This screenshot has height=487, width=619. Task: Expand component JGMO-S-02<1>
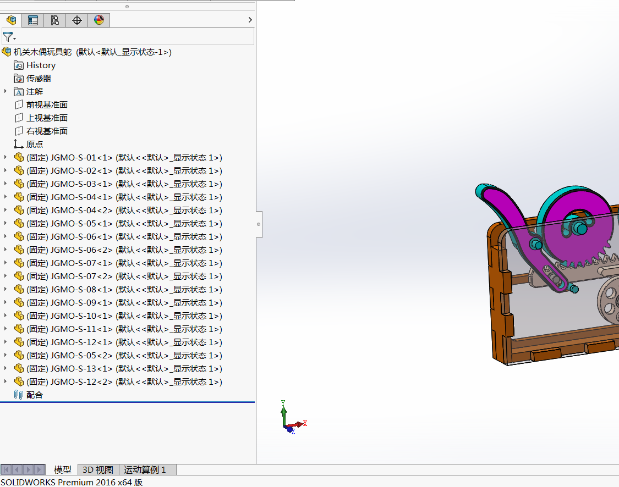5,171
